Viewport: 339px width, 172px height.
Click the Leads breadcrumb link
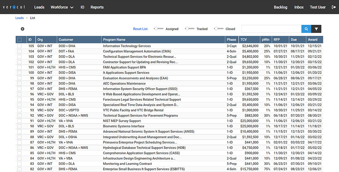(20, 18)
